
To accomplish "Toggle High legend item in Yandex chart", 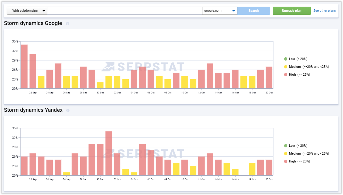I will [x=297, y=161].
